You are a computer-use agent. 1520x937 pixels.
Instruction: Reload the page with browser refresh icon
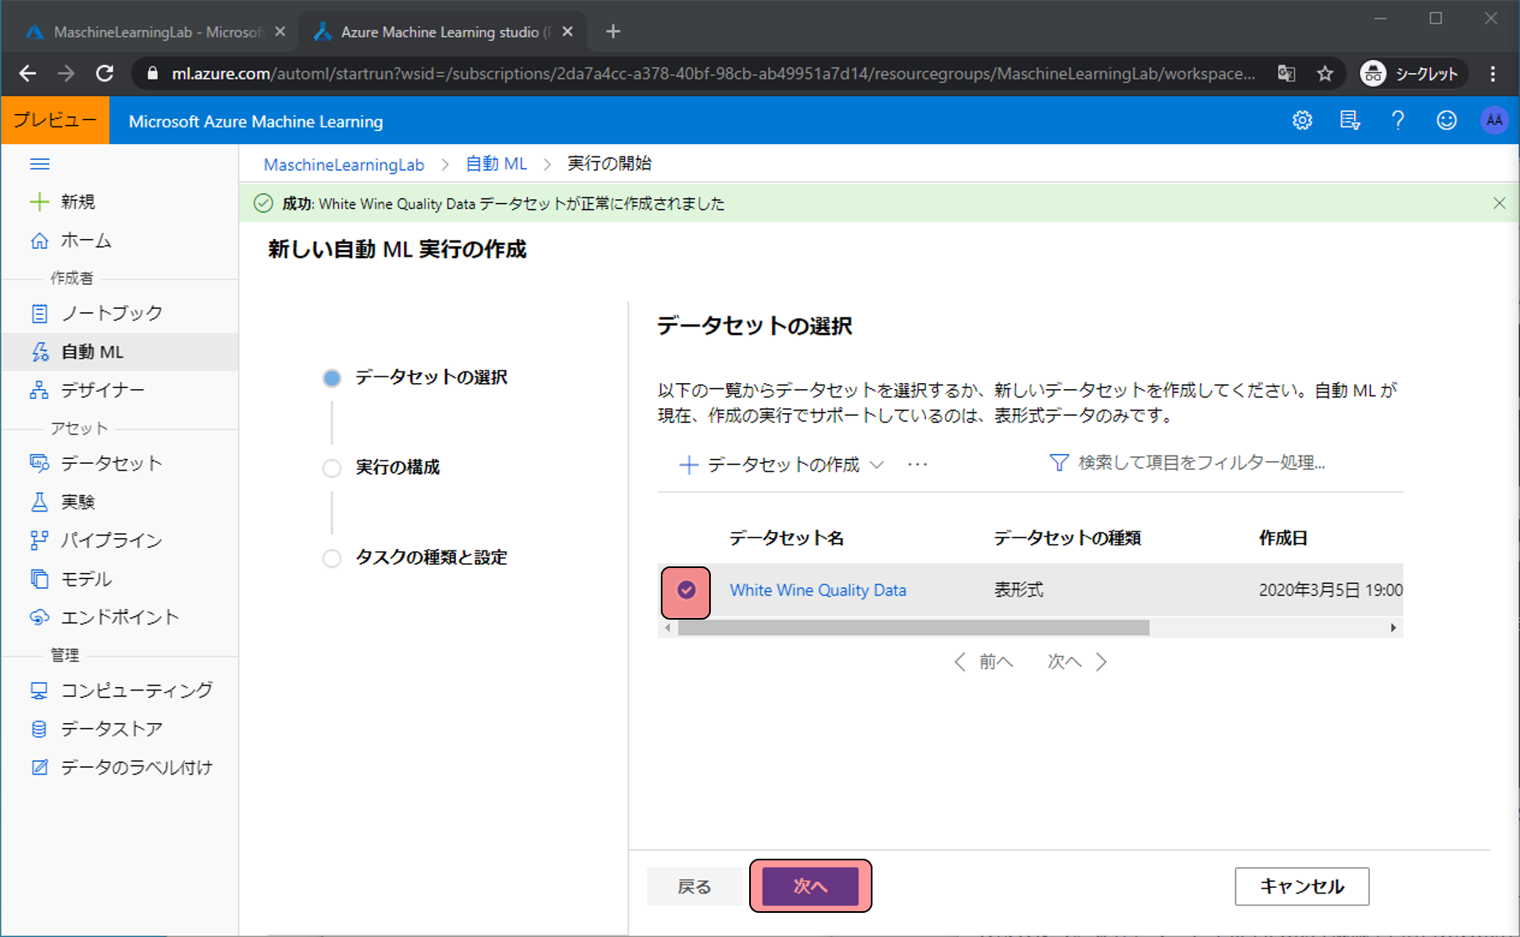[x=105, y=74]
